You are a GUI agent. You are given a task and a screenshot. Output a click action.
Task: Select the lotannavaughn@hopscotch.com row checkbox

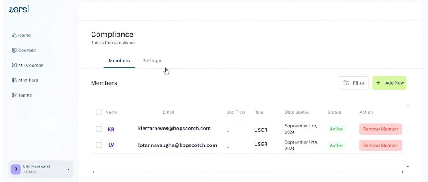pos(99,145)
